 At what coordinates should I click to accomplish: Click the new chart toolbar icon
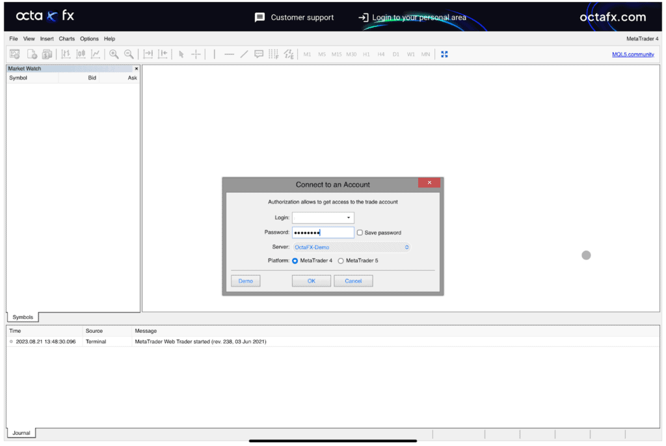(15, 54)
